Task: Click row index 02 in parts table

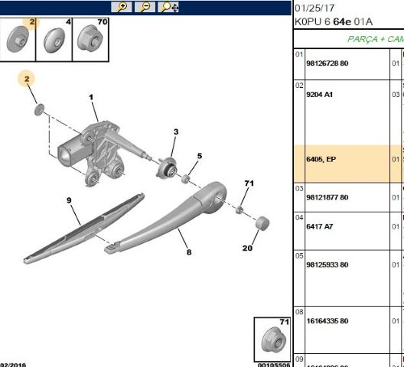Action: (299, 86)
